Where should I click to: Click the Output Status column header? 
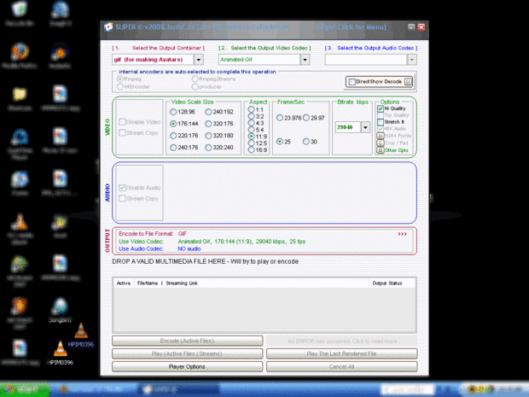pos(387,283)
